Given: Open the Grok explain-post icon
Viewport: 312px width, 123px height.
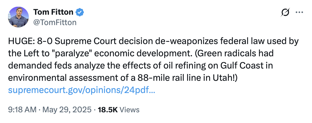Looking at the screenshot, I should 285,13.
